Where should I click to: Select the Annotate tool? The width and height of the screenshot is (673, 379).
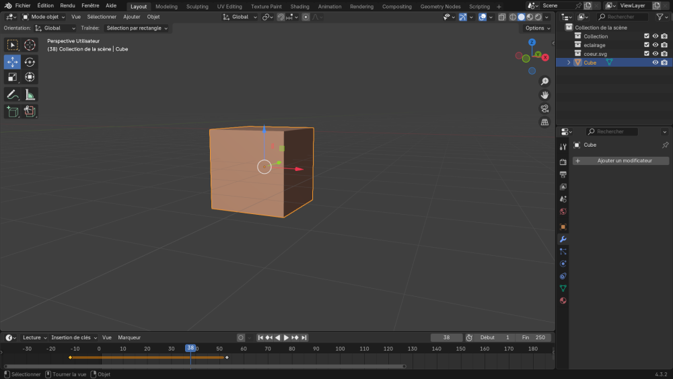tap(12, 95)
